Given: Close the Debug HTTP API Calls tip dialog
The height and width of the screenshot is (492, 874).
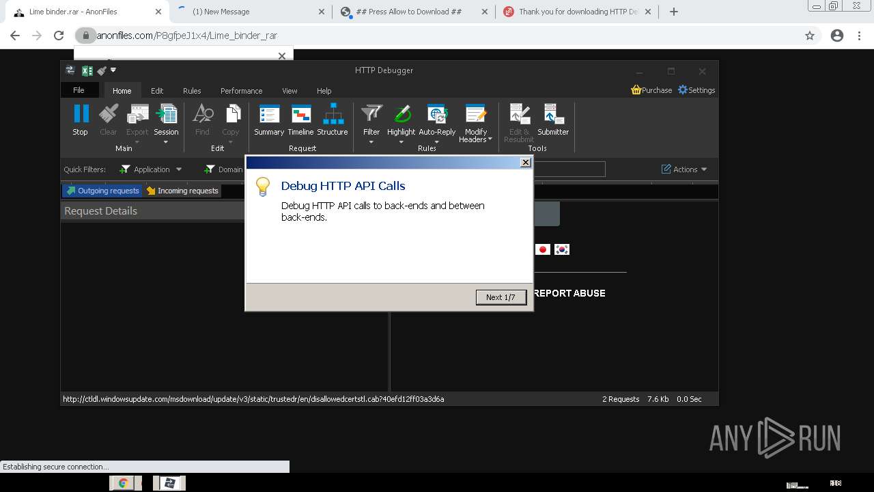Looking at the screenshot, I should click(x=525, y=162).
